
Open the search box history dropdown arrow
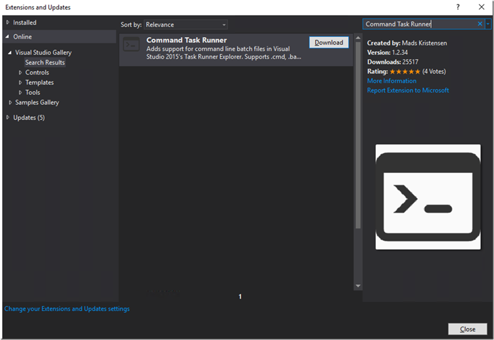(x=488, y=24)
